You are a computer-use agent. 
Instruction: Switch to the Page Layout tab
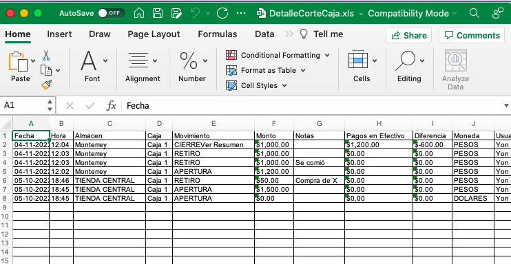[x=154, y=34]
